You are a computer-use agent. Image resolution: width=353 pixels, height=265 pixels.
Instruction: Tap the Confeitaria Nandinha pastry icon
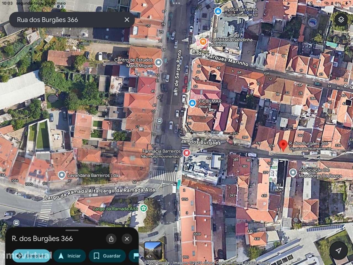[x=203, y=42]
